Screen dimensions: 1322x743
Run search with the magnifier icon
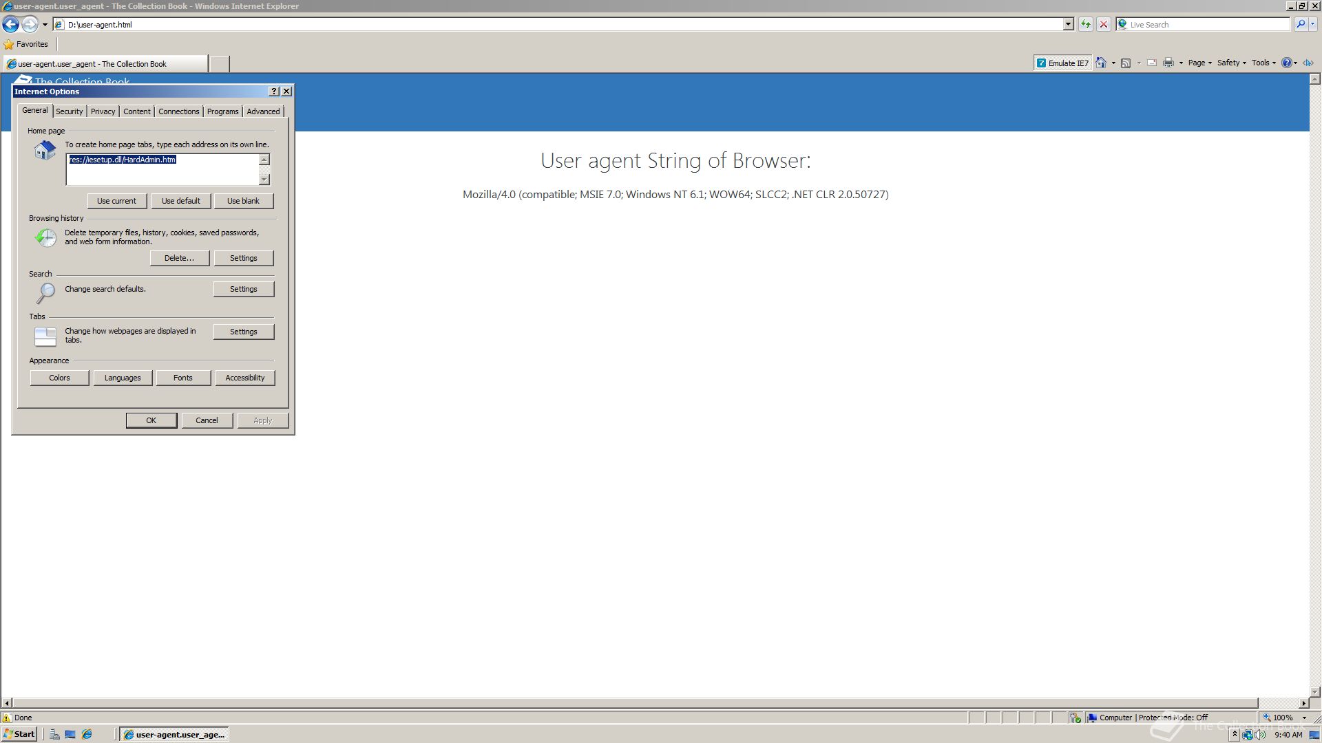(1300, 25)
